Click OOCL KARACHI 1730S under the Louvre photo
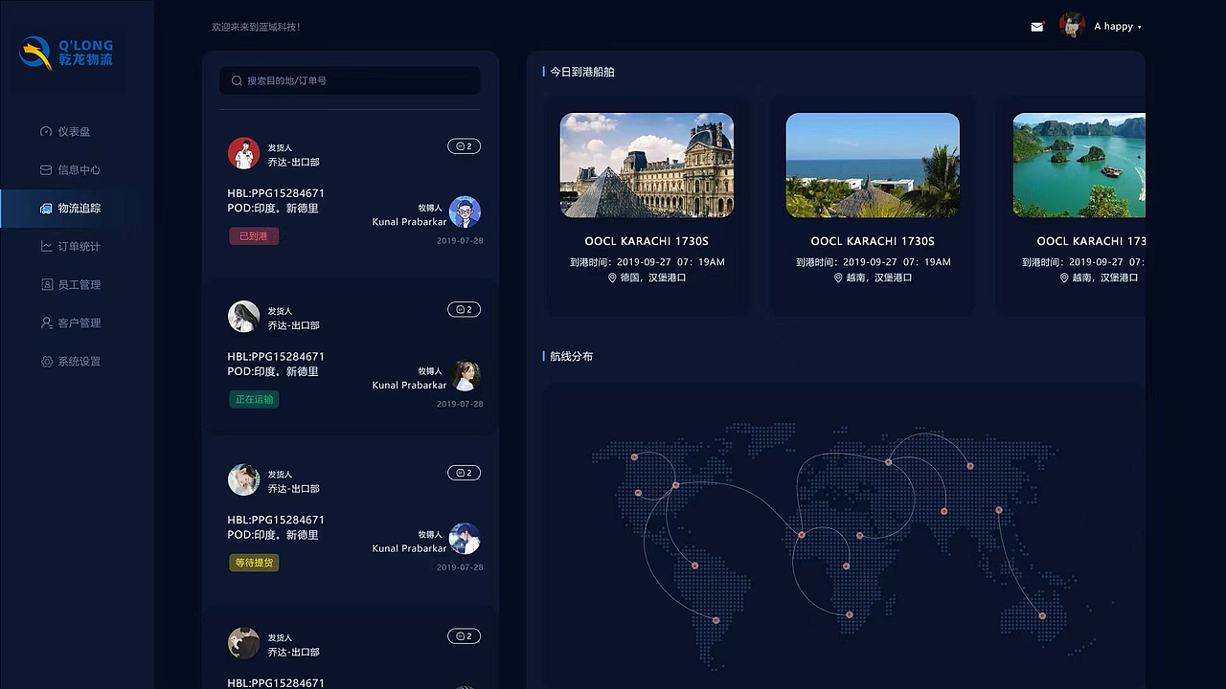 (647, 241)
